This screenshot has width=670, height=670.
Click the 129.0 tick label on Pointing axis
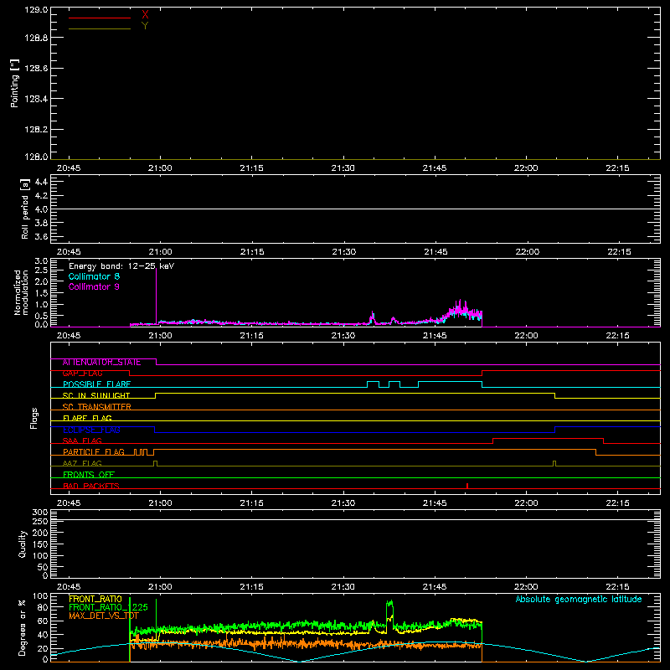tap(36, 10)
